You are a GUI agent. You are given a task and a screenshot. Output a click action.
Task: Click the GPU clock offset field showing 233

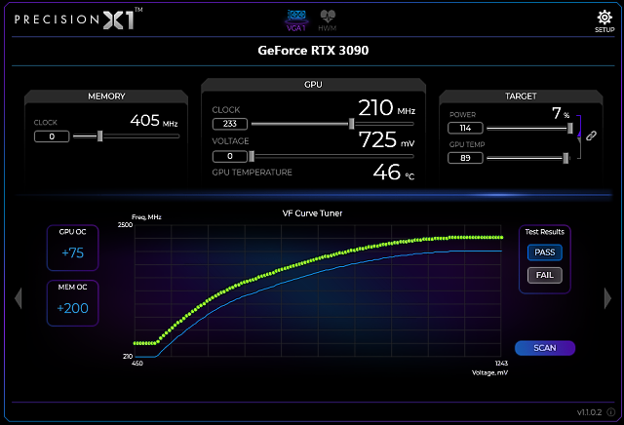(230, 124)
